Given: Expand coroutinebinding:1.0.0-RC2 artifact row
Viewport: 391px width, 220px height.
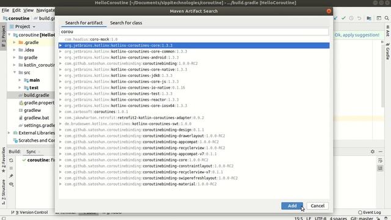Looking at the screenshot, I should tap(60, 64).
